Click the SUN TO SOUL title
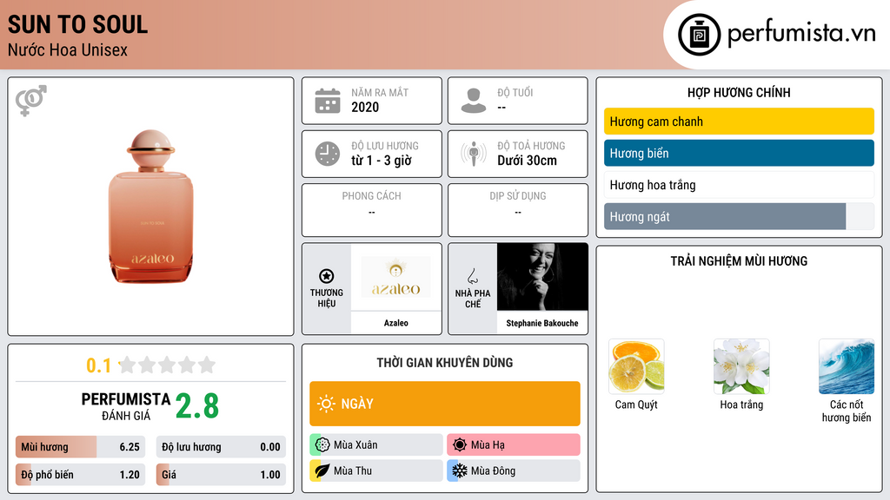Screen dimensions: 890x500 click(77, 24)
